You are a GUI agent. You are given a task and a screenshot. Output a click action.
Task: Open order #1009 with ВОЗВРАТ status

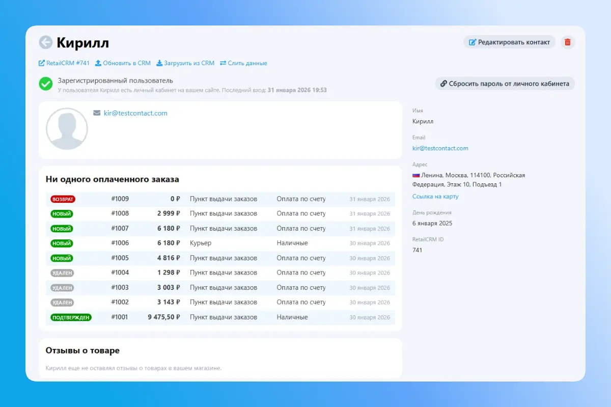tap(120, 199)
